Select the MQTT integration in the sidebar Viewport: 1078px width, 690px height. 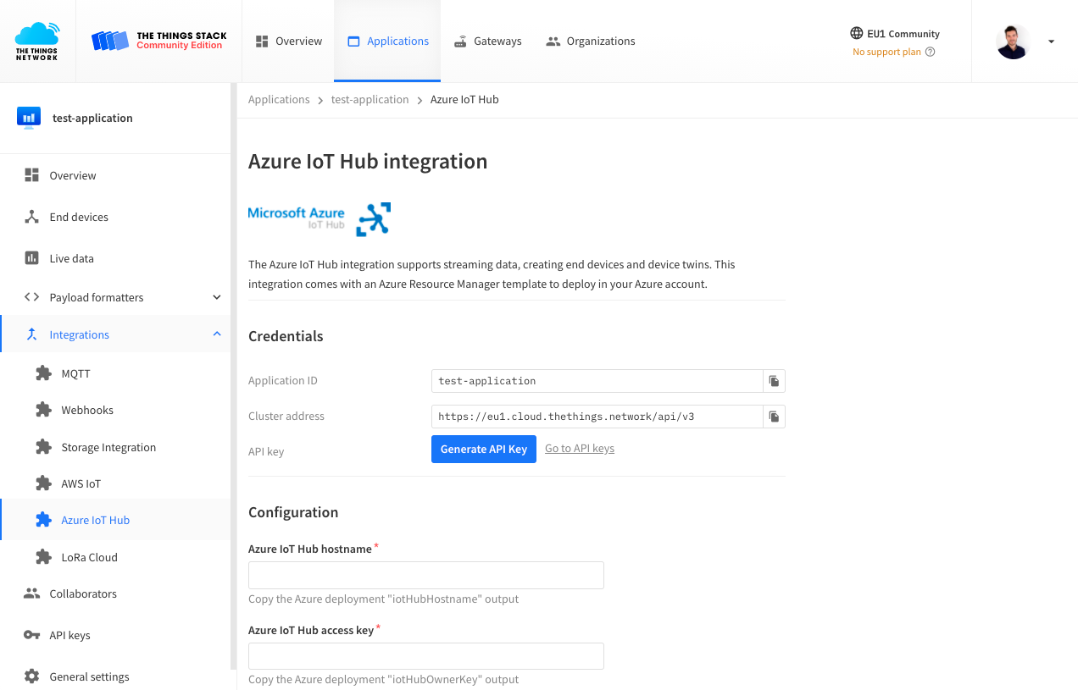point(74,373)
